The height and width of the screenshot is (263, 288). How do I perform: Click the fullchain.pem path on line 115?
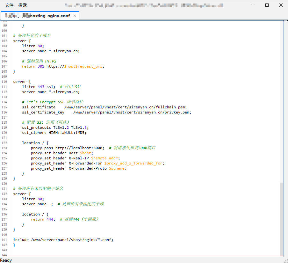[x=126, y=107]
